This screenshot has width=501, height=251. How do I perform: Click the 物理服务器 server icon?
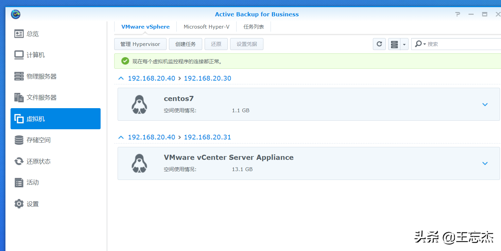[x=19, y=77]
